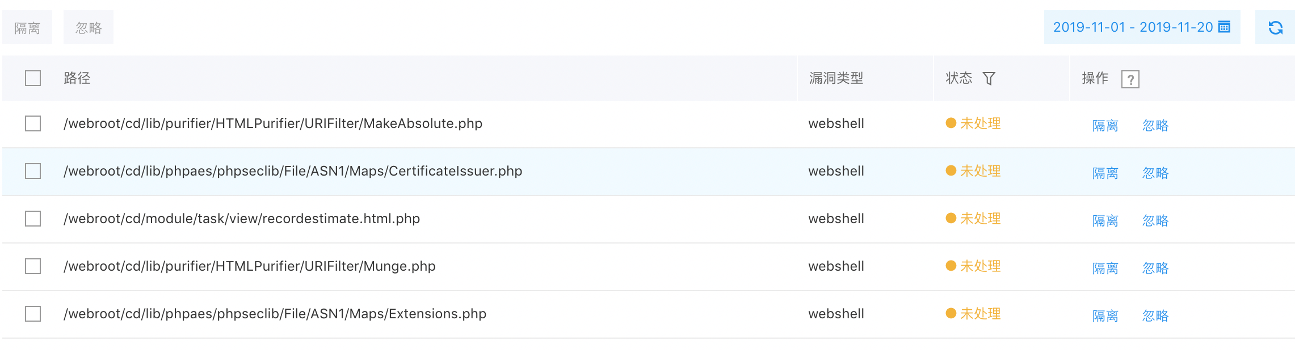
Task: Click 隔离 link for MakeAbsolute.php
Action: pyautogui.click(x=1105, y=125)
